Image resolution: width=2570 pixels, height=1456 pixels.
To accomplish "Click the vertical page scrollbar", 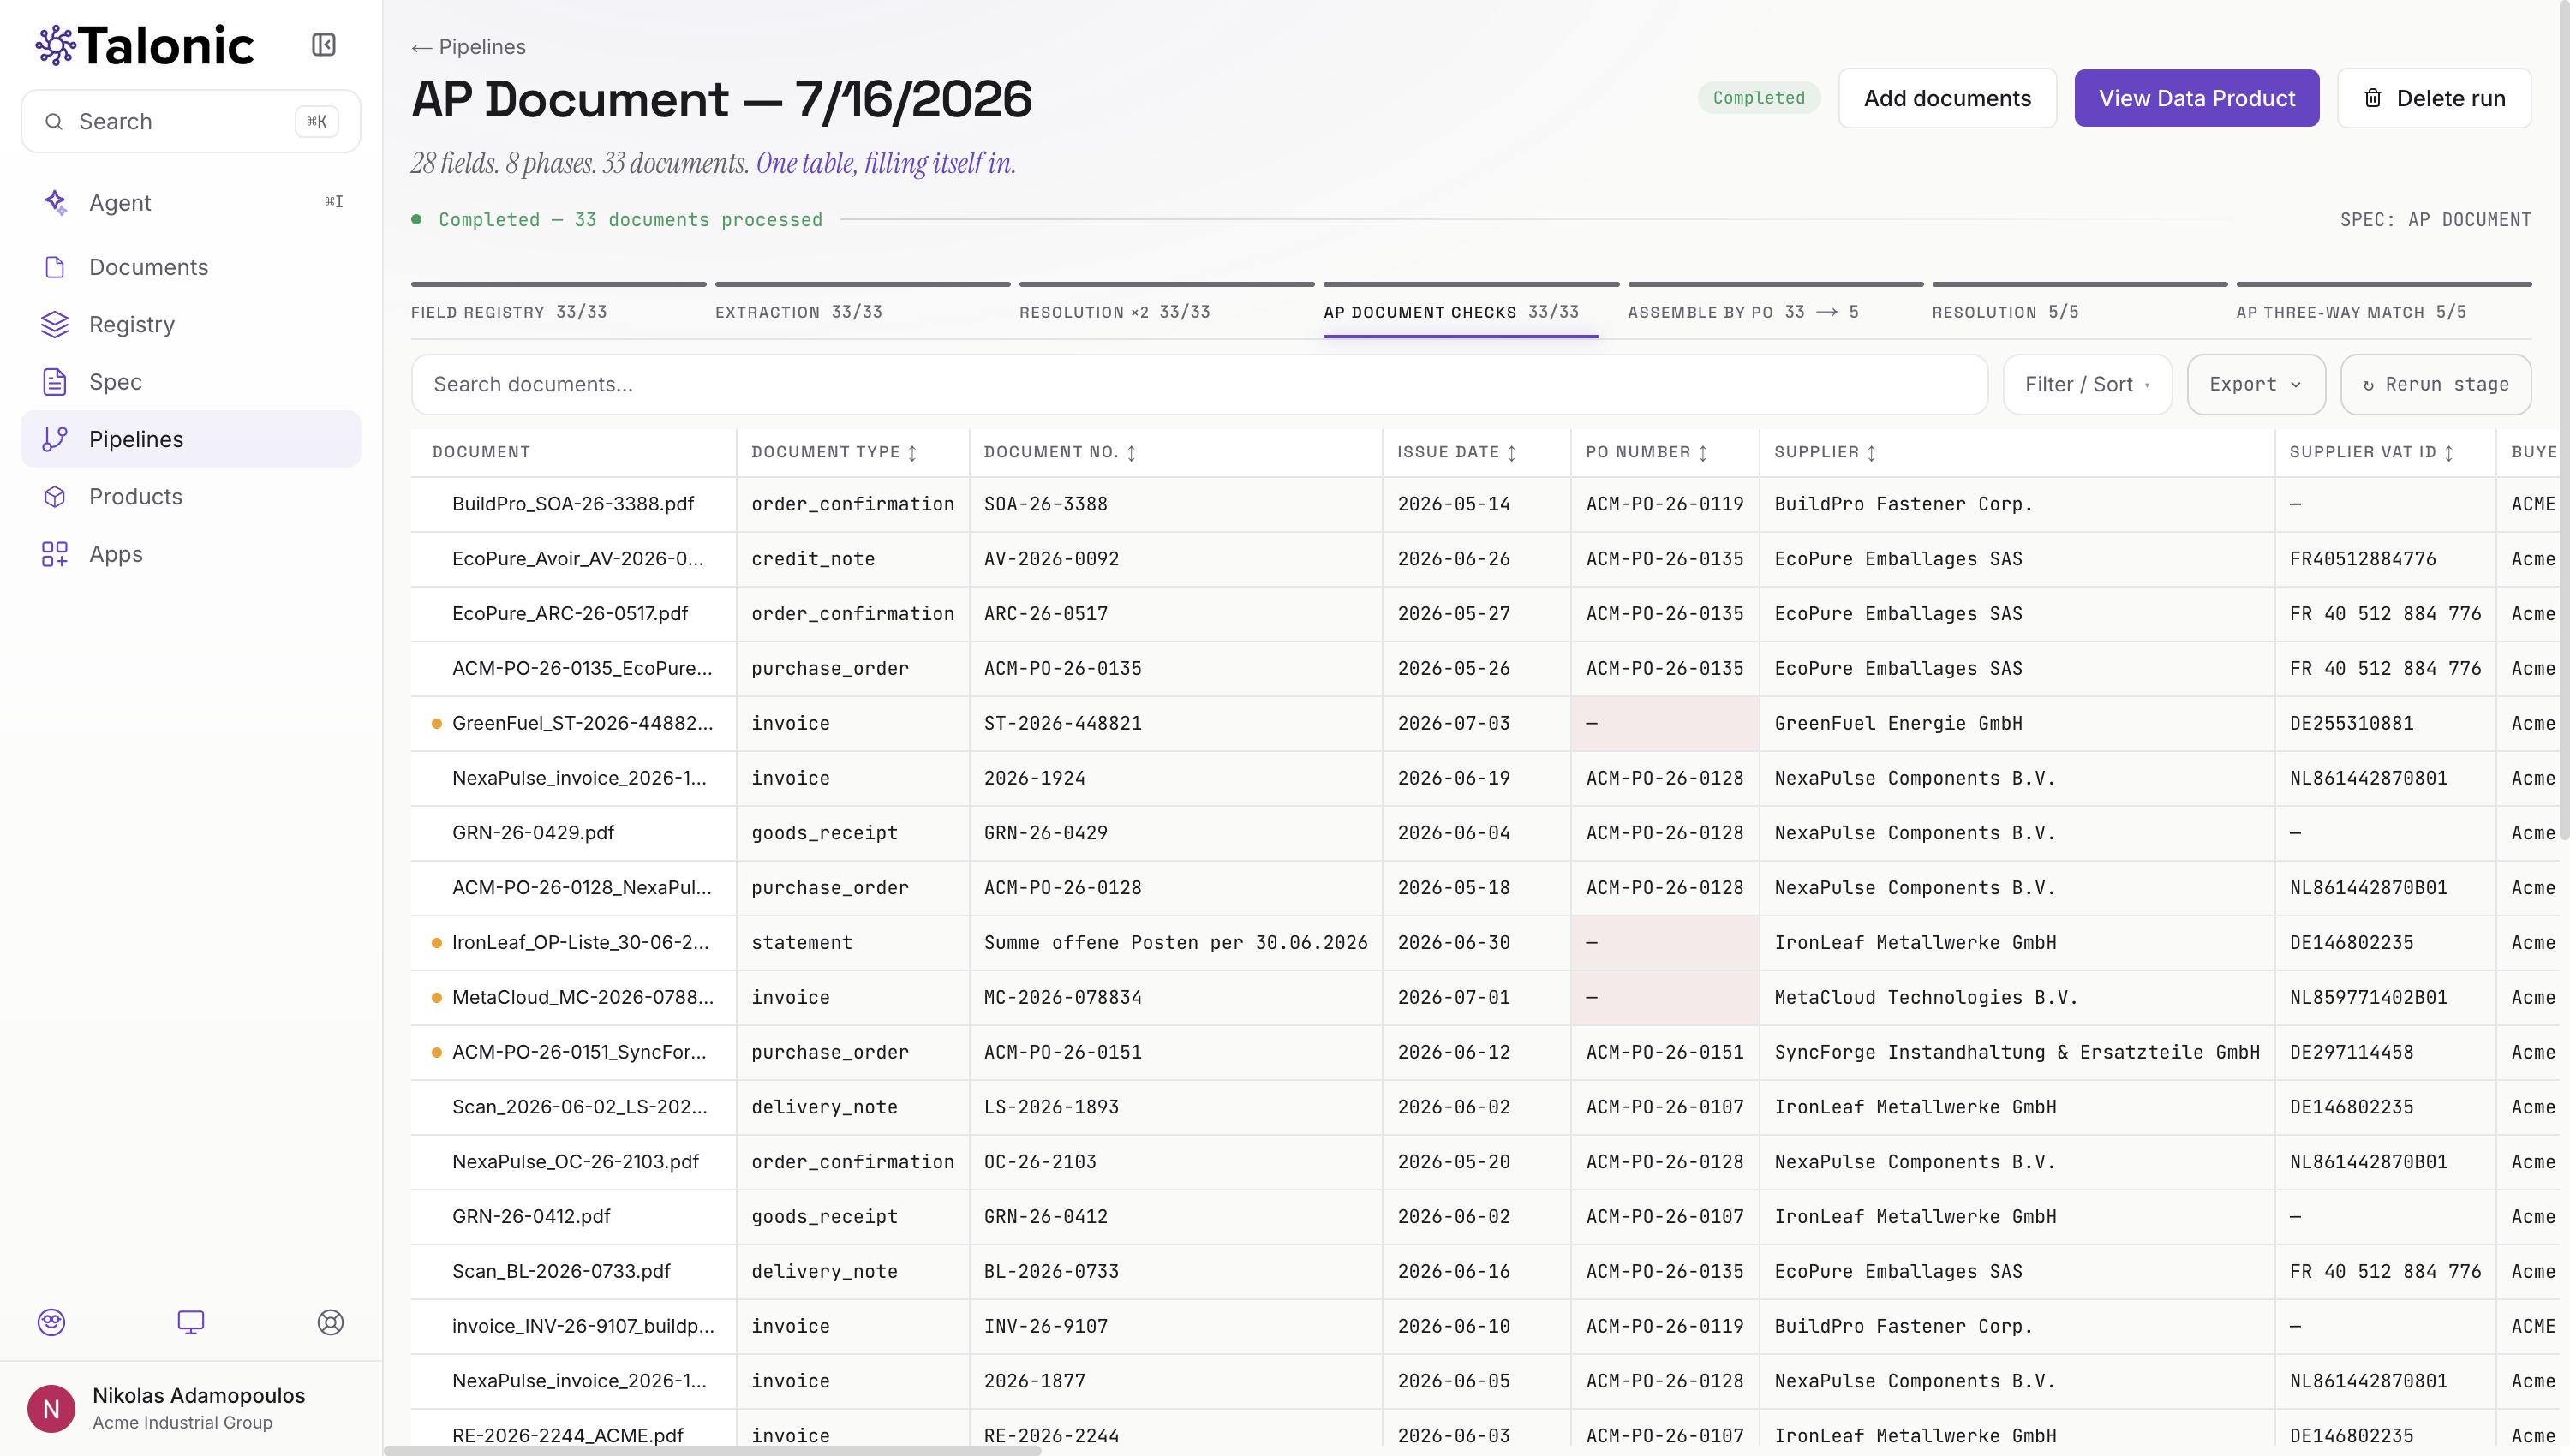I will click(x=2563, y=420).
